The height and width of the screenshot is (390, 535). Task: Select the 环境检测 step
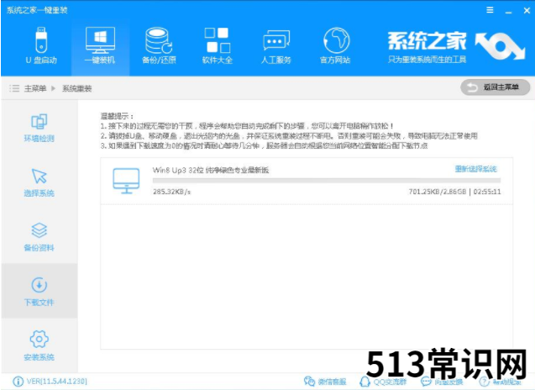click(39, 128)
